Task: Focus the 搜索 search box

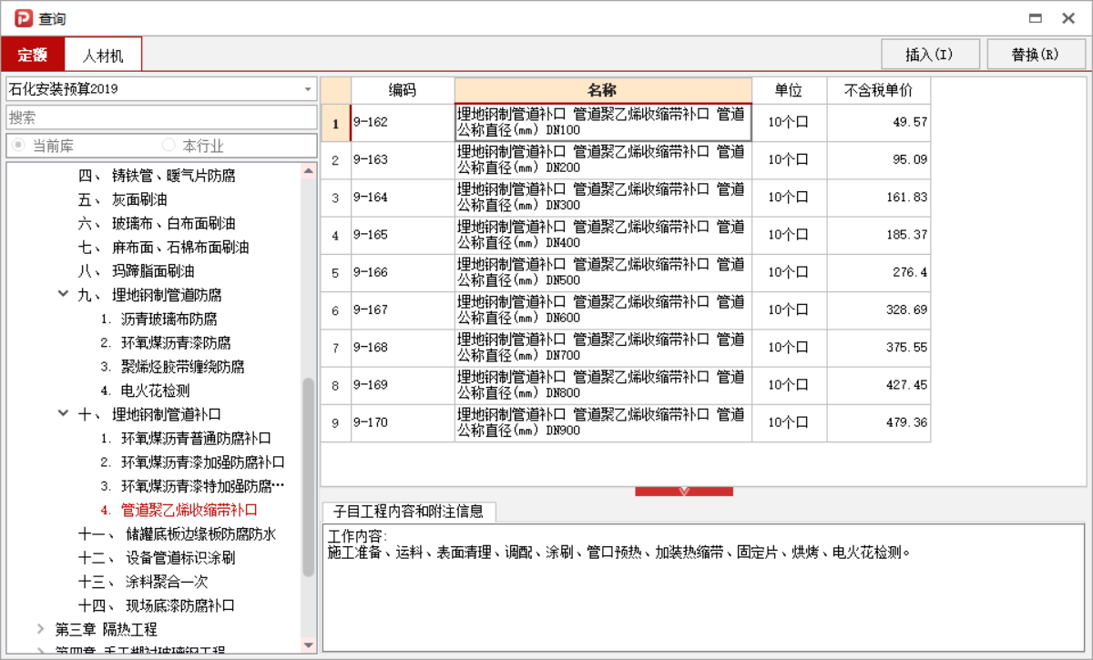Action: click(x=162, y=117)
